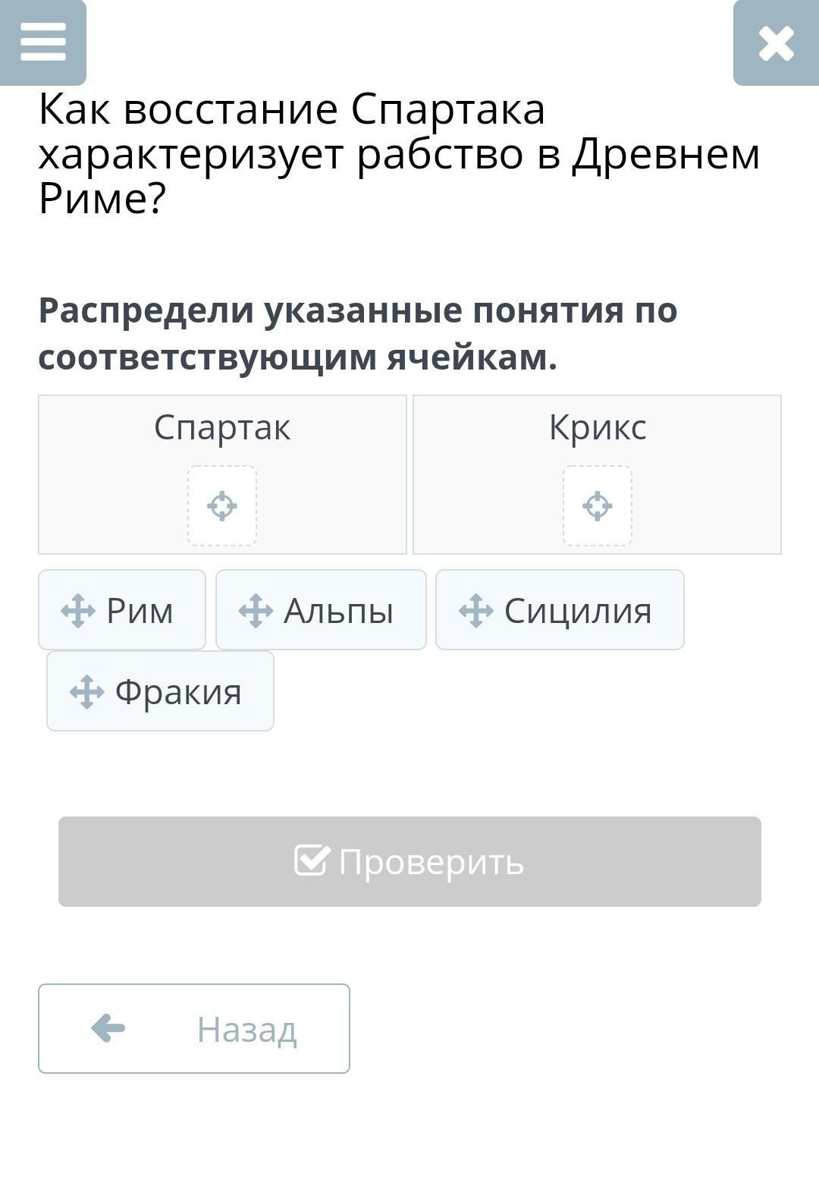Click the checkmark icon in Проверить button

point(312,861)
